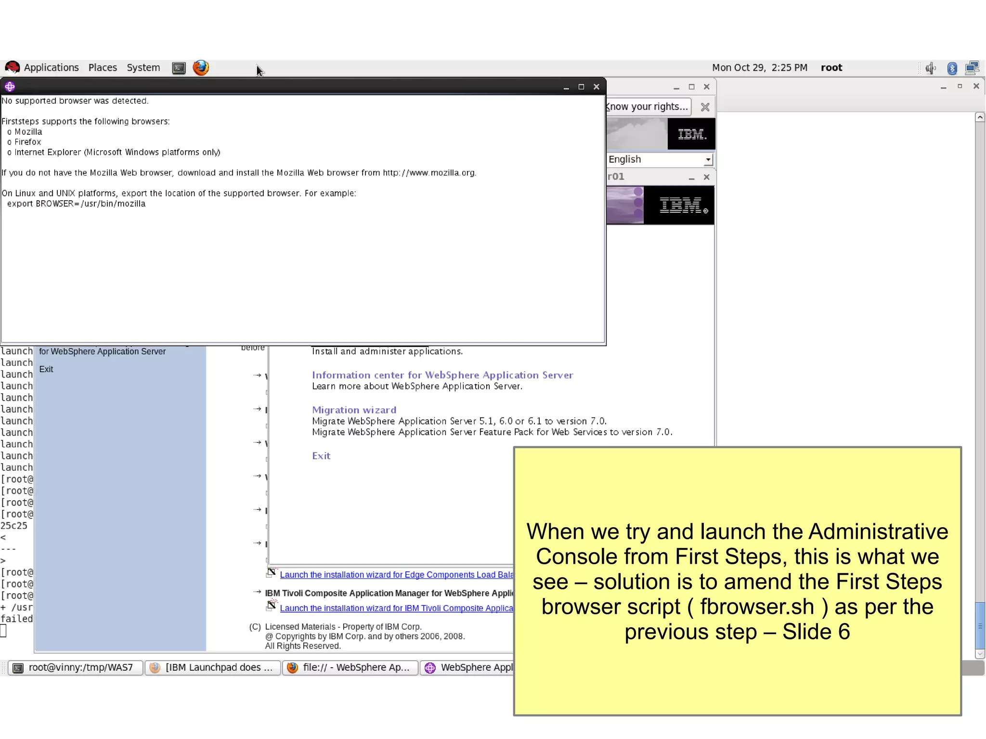Launch the terminal from the top panel
The height and width of the screenshot is (739, 986).
tap(179, 68)
